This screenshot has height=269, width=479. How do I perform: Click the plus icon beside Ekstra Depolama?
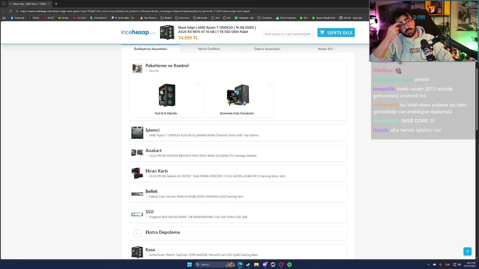[137, 234]
